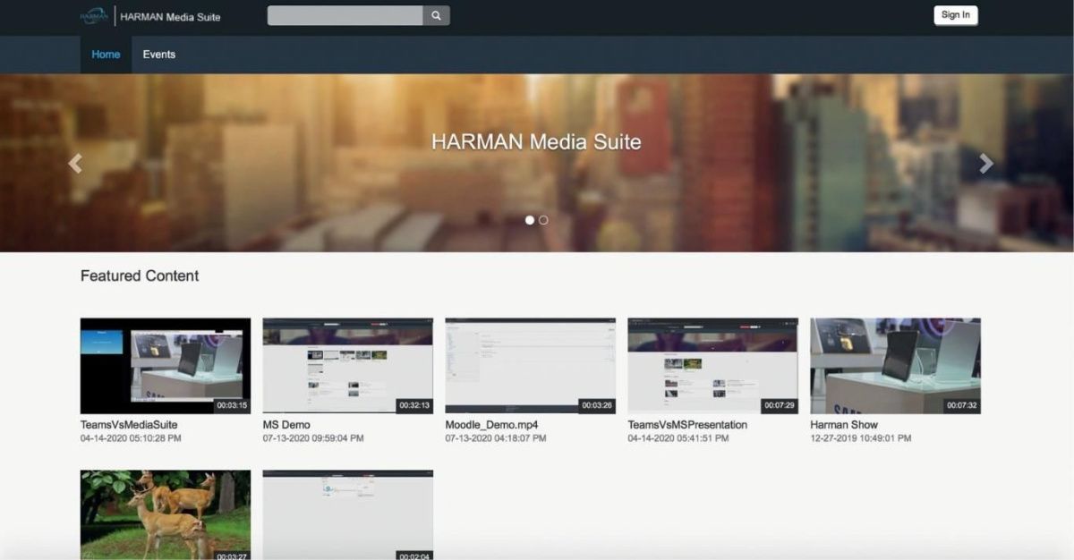Open the Harman Show video thumbnail
The height and width of the screenshot is (560, 1074).
point(895,364)
